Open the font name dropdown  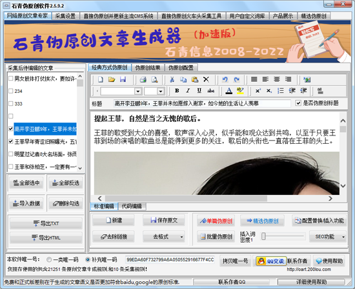pos(138,91)
